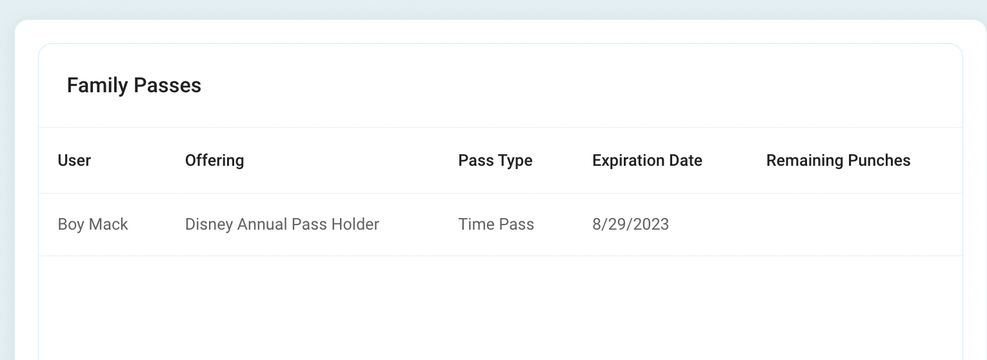This screenshot has width=987, height=360.
Task: Click the word Disney in the offering
Action: pyautogui.click(x=209, y=225)
